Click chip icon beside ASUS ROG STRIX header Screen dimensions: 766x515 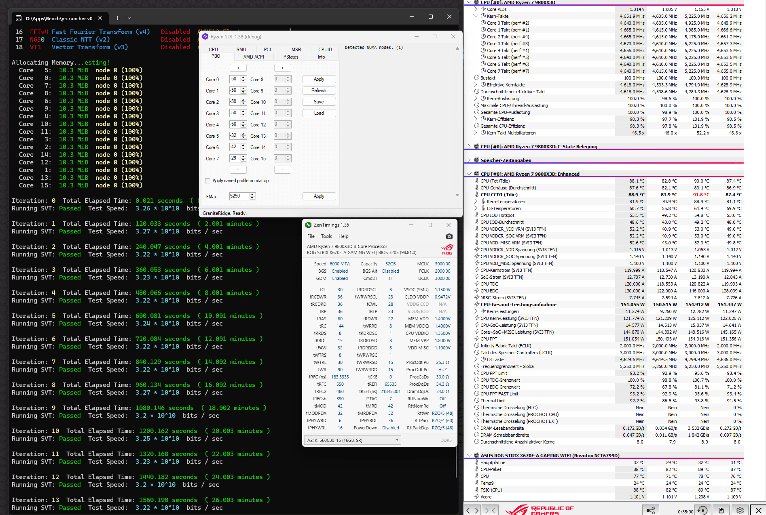477,455
